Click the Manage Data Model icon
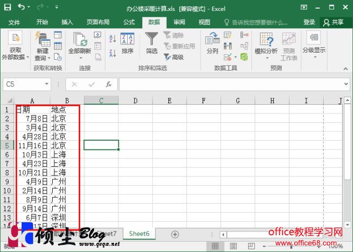353x252 pixels. (244, 57)
